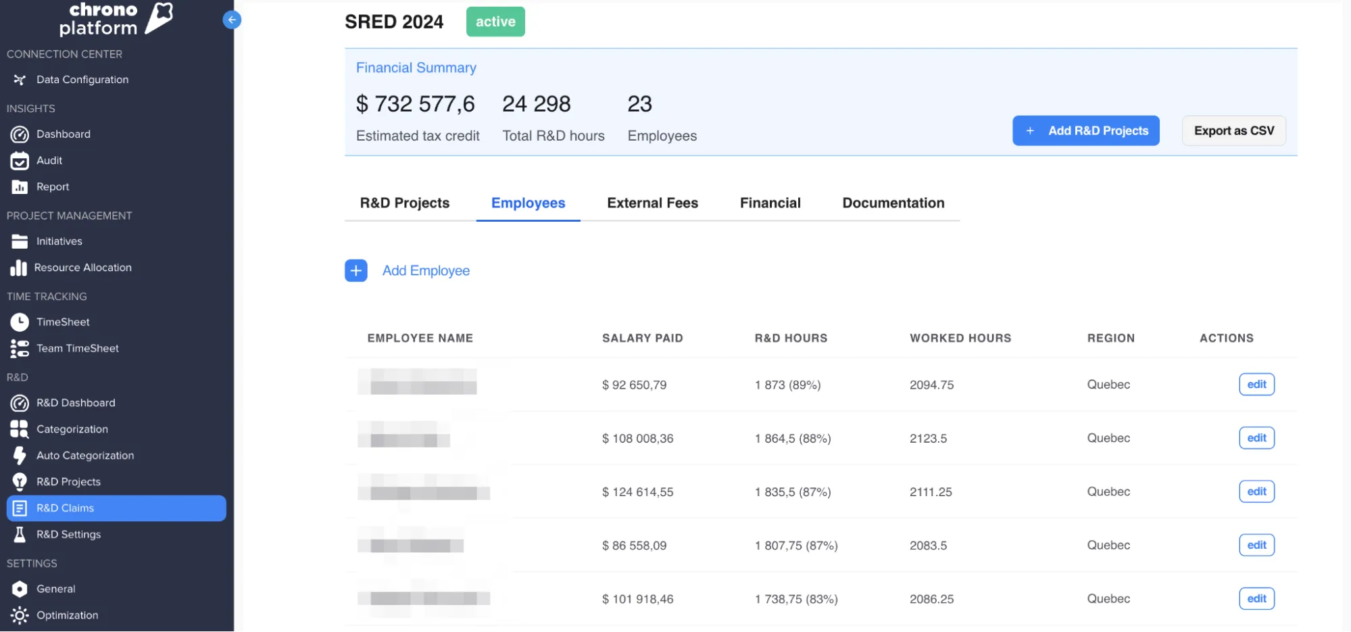Open the Team TimeSheet view
1351x632 pixels.
point(76,348)
